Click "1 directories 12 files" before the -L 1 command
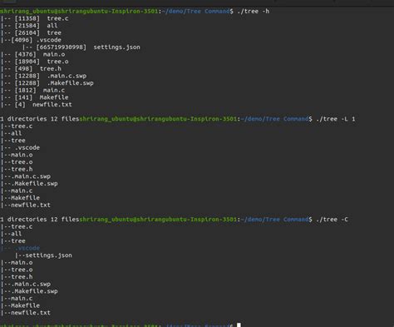 (40, 119)
